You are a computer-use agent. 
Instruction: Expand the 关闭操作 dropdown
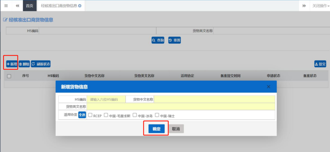[x=320, y=6]
